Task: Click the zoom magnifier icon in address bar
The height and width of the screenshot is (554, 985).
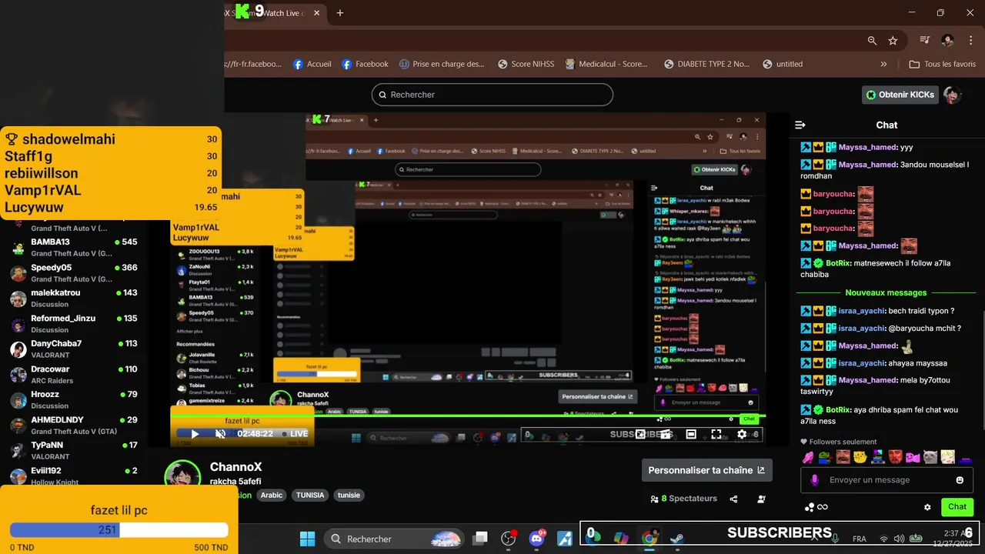Action: (x=872, y=41)
